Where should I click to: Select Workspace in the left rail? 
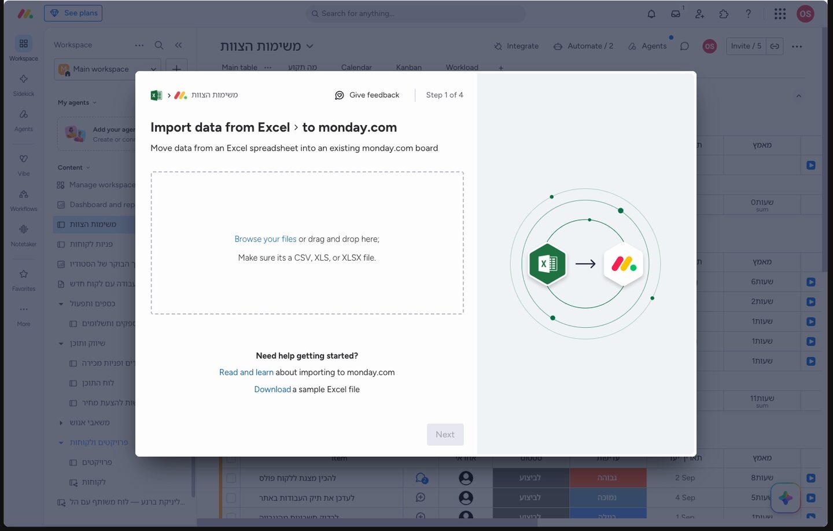pyautogui.click(x=24, y=49)
